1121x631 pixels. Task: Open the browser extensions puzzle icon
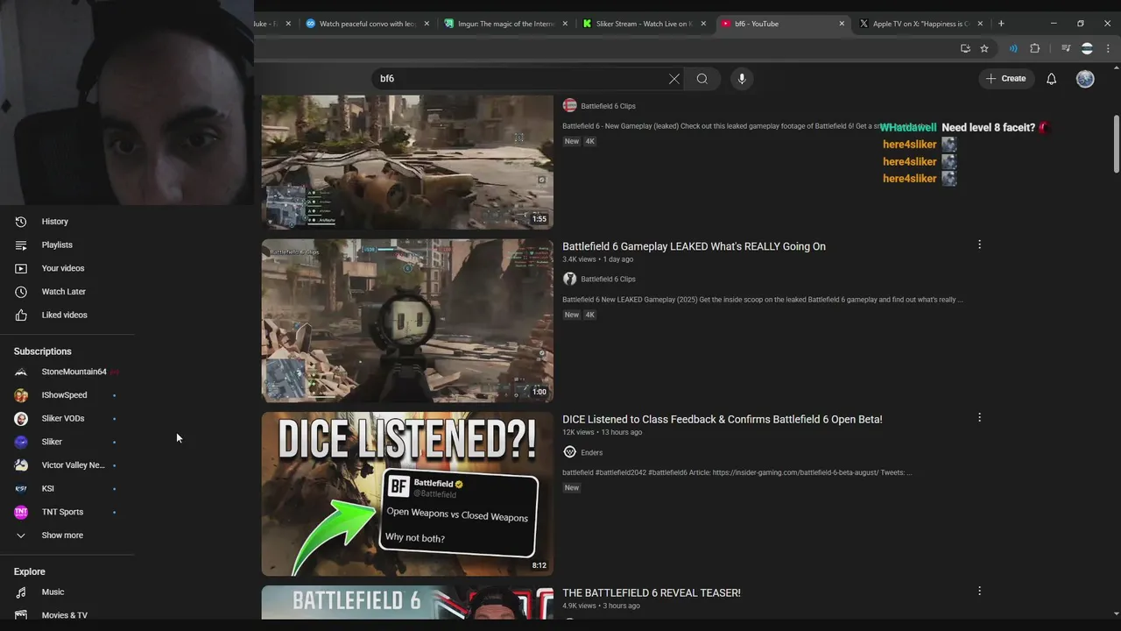point(1034,48)
